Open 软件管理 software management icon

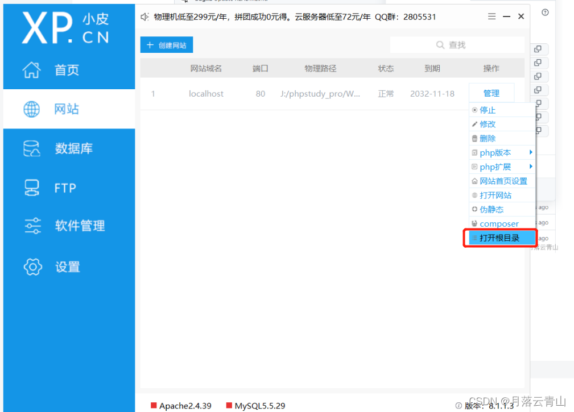pos(32,226)
